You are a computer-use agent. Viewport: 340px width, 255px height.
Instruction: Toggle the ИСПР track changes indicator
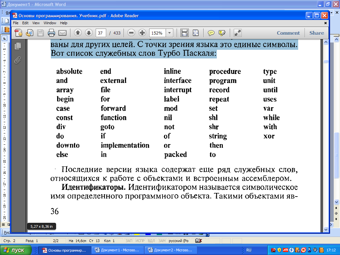click(140, 241)
